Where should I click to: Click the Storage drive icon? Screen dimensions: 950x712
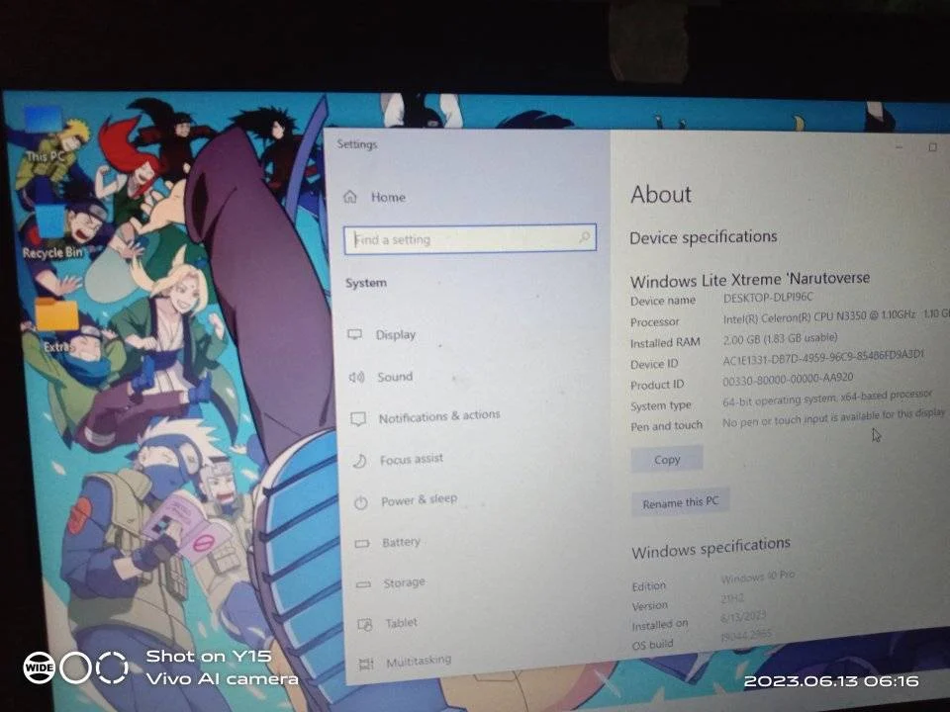tap(363, 584)
